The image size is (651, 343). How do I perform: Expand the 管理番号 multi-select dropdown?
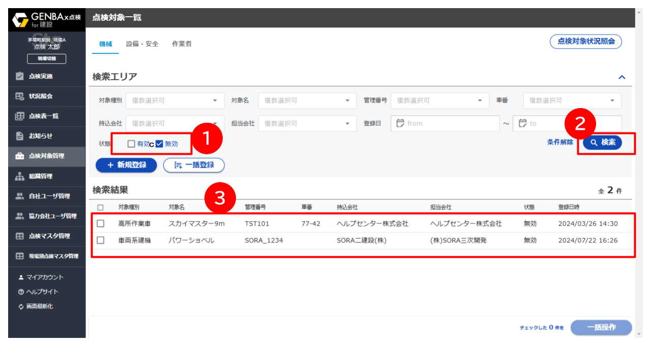click(x=439, y=100)
